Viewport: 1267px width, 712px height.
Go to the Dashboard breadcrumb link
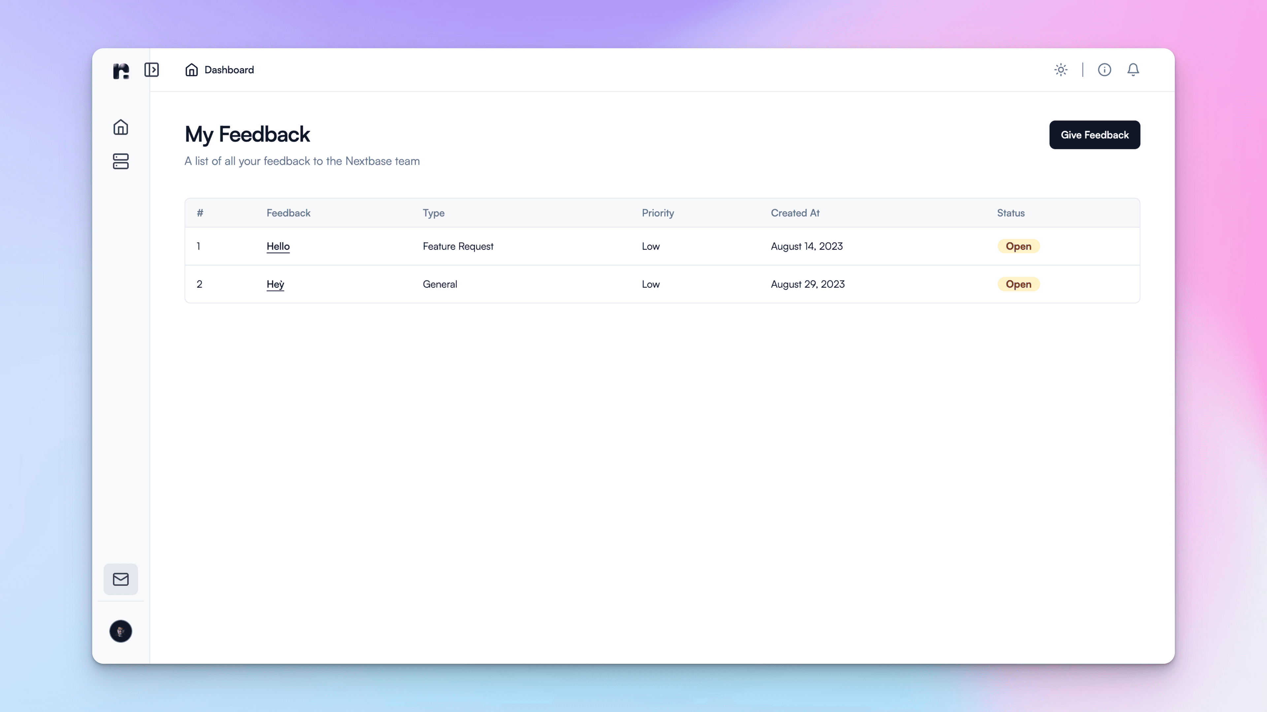[229, 70]
